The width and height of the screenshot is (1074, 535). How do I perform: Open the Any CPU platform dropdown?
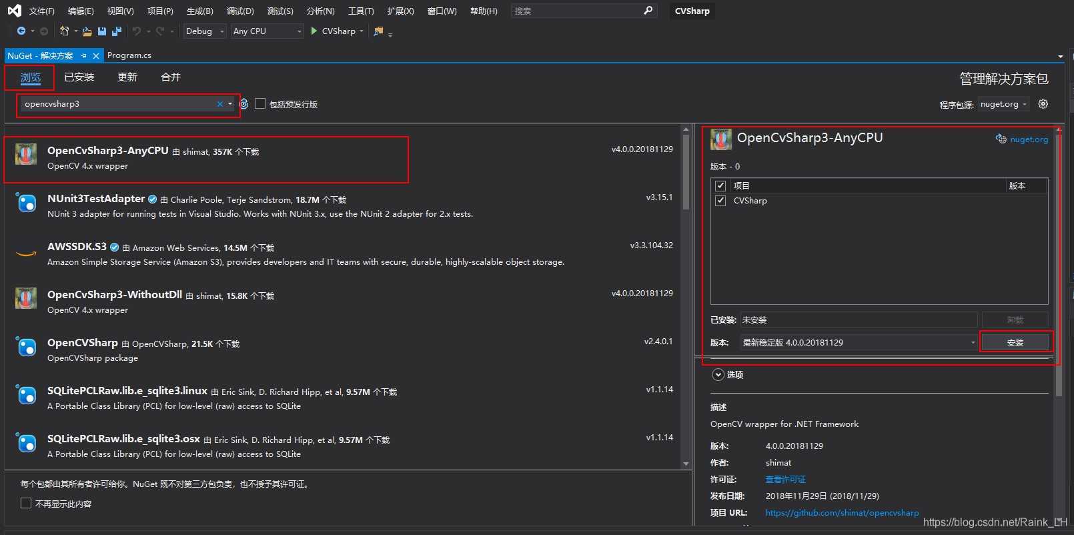point(267,31)
